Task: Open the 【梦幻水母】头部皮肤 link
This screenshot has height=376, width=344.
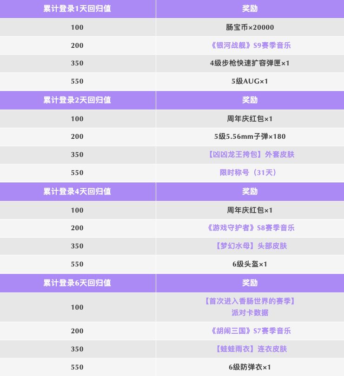Action: click(x=250, y=246)
